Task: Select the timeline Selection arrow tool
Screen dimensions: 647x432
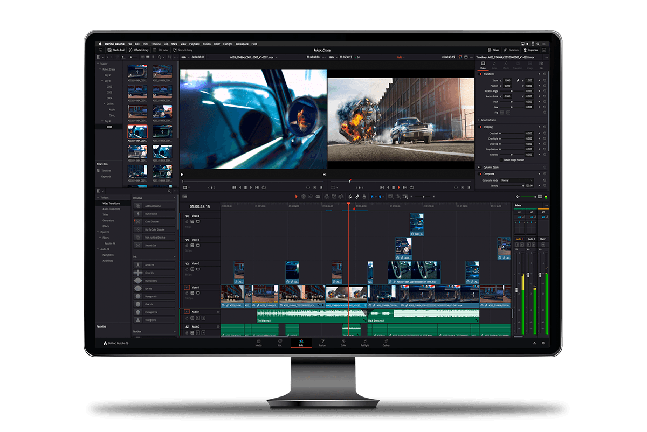Action: tap(297, 197)
